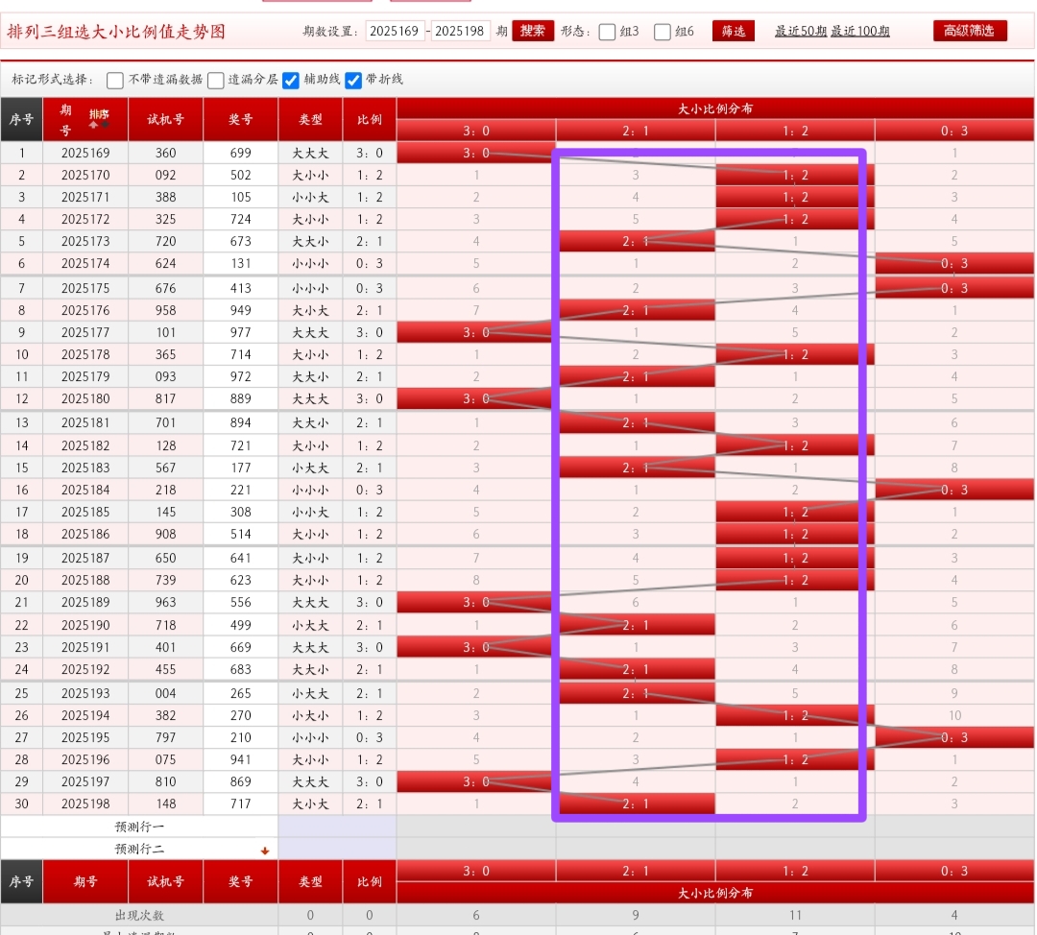Viewport: 1037px width, 935px height.
Task: Open the 最近100期 link
Action: pyautogui.click(x=860, y=32)
